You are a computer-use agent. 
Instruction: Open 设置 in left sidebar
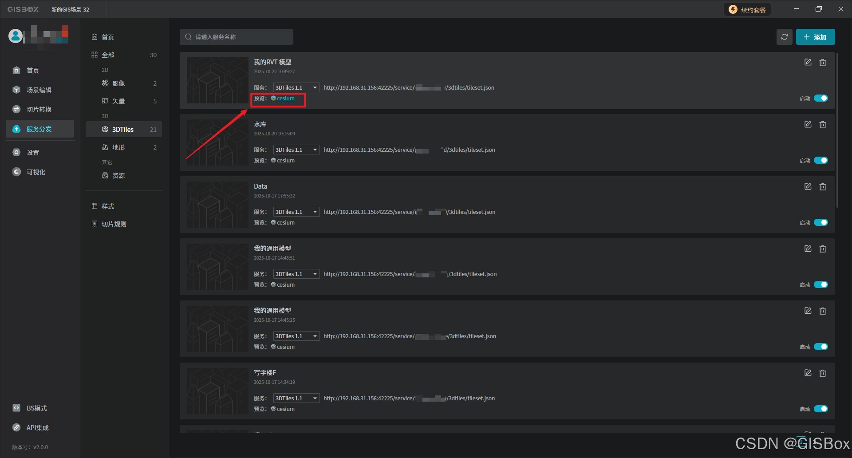pyautogui.click(x=40, y=153)
